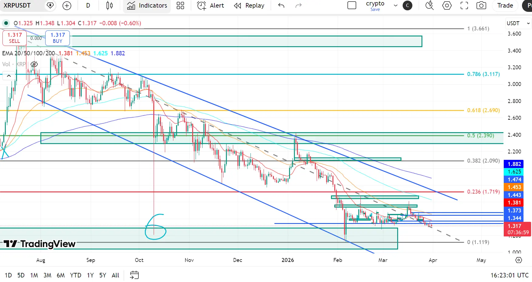Select the All time range
Screen dimensions: 532x282
[115, 275]
